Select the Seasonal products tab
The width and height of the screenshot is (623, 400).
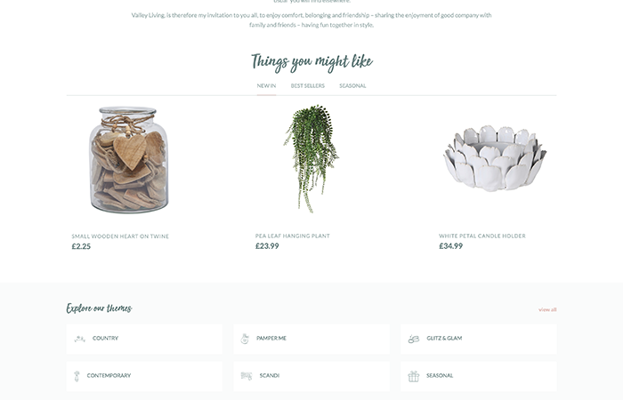coord(352,85)
